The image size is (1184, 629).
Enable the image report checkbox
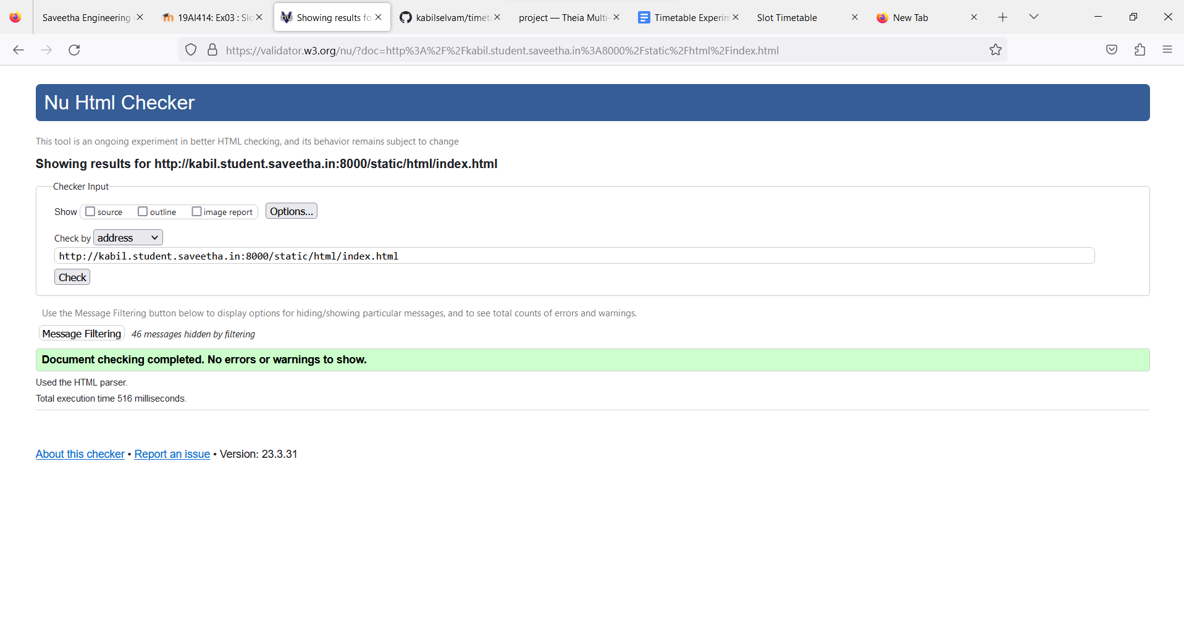click(196, 211)
